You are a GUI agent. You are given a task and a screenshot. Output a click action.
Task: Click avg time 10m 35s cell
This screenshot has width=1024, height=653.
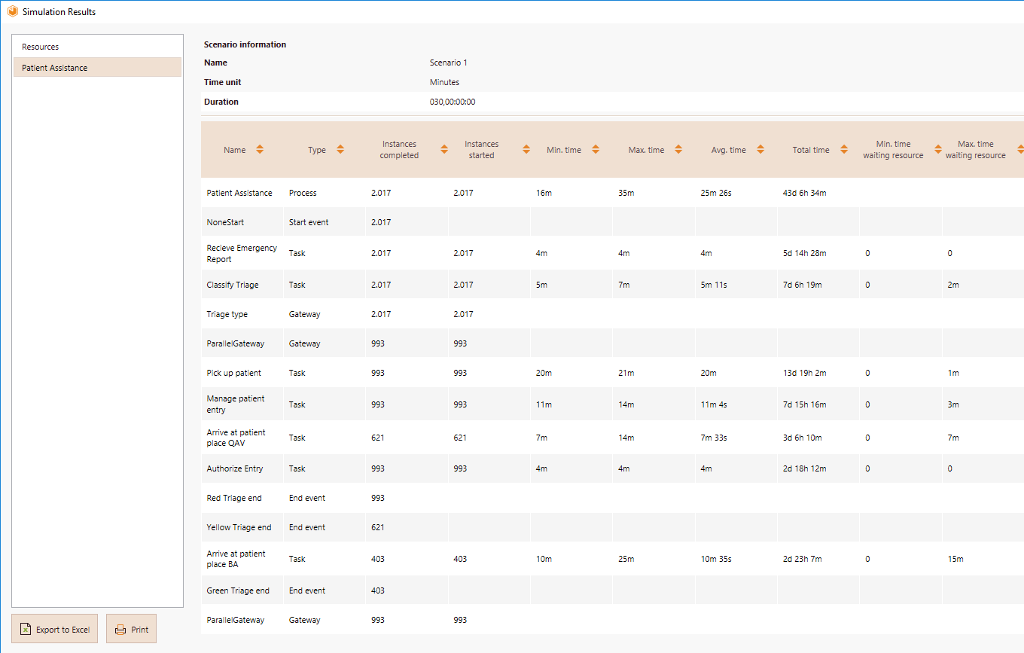point(715,559)
